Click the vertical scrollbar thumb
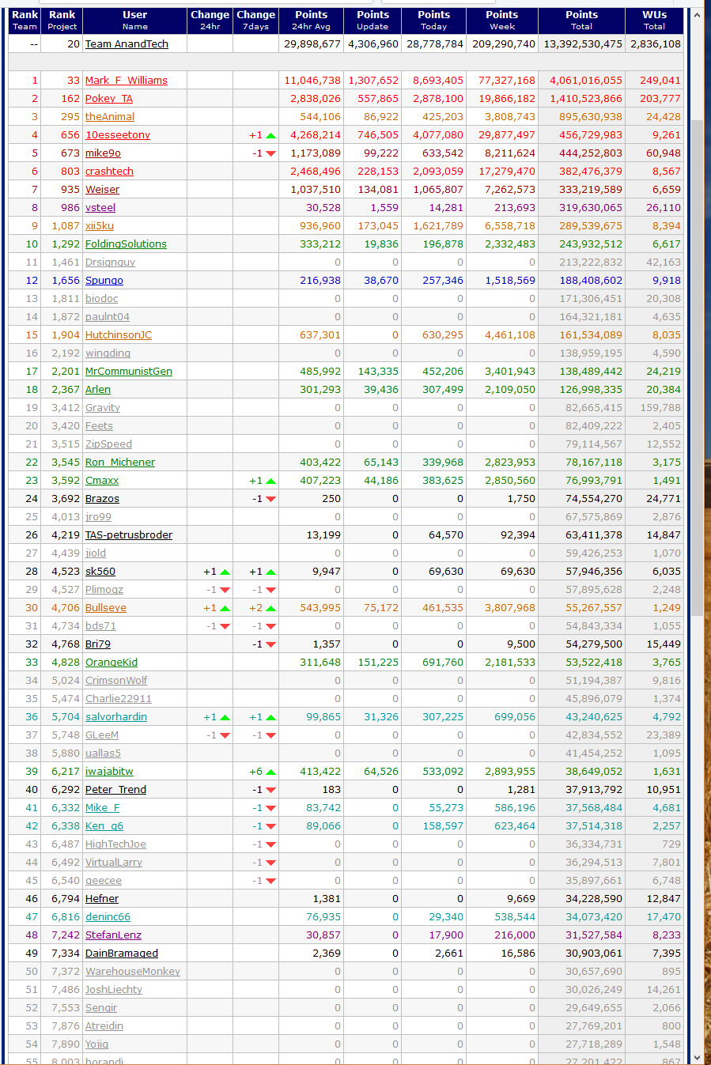The image size is (711, 1065). click(x=697, y=364)
